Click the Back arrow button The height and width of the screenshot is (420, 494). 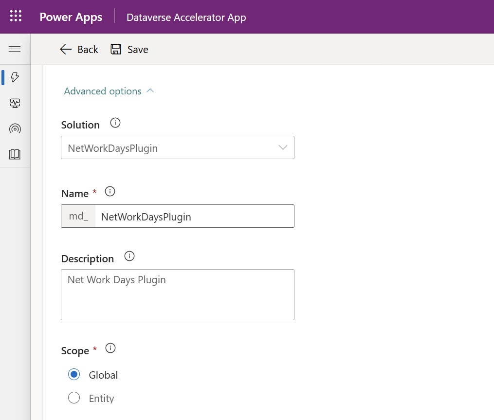click(79, 50)
